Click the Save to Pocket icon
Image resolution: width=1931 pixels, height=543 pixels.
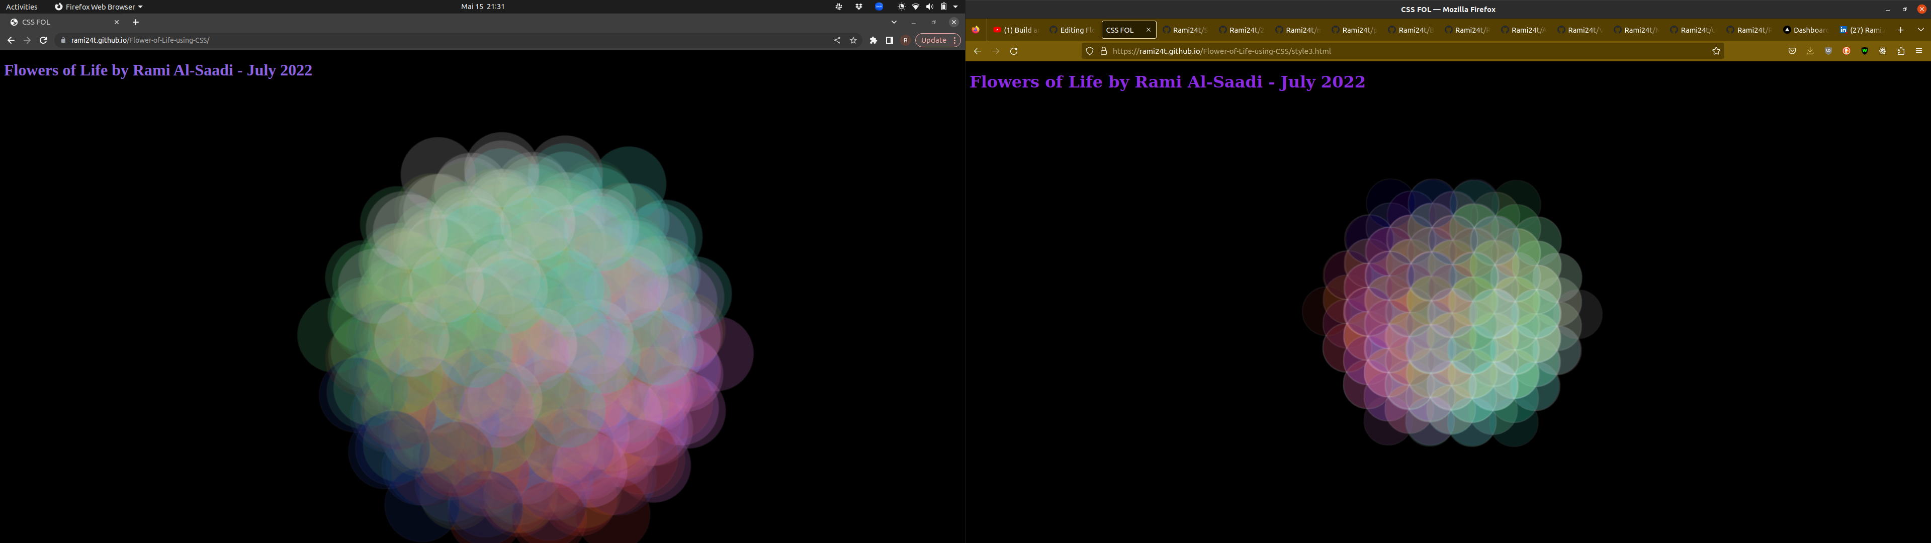1792,51
